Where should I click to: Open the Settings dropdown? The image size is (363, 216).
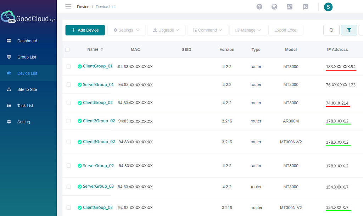tap(127, 30)
